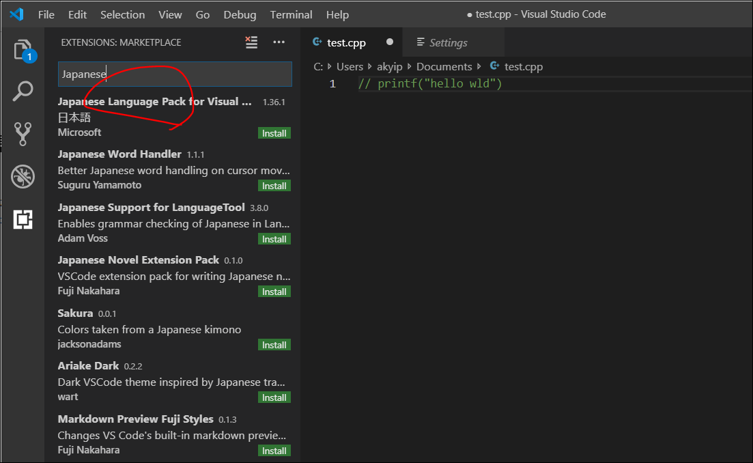Open the Go menu

[202, 14]
